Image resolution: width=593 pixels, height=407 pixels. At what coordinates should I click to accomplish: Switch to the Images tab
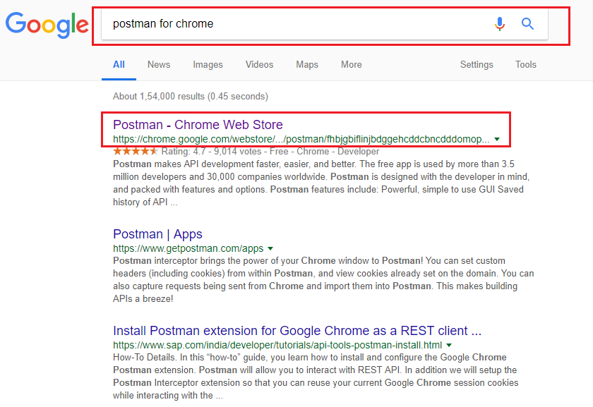click(x=208, y=65)
